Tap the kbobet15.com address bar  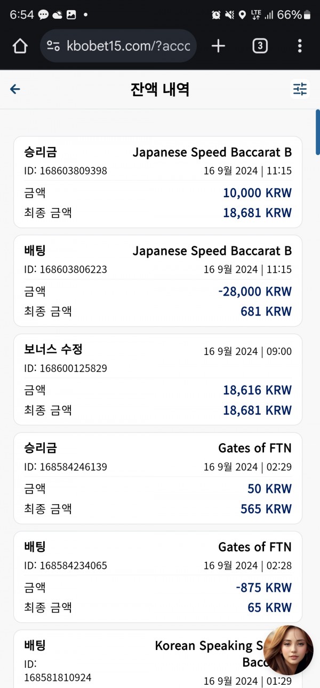point(118,47)
